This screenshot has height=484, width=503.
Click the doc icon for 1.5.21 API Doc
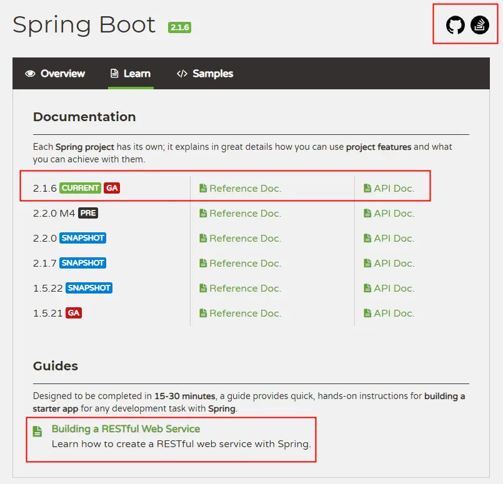pos(367,313)
